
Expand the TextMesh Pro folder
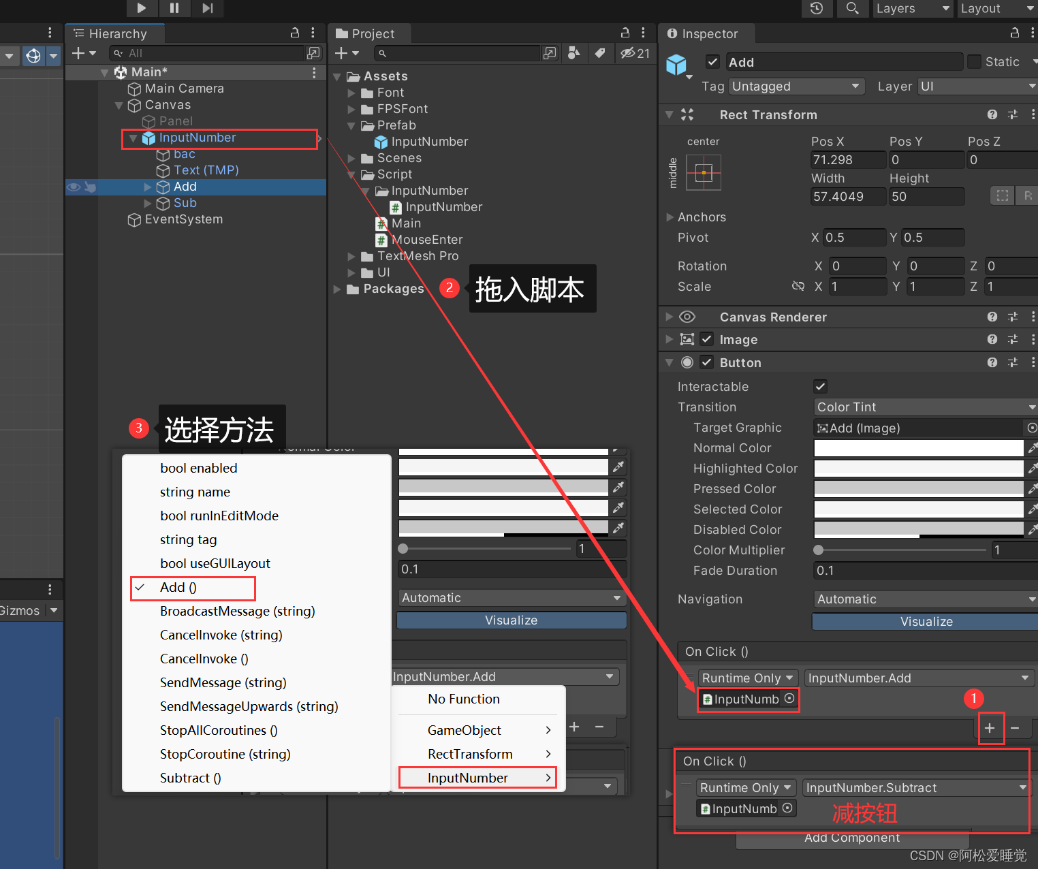click(x=351, y=256)
